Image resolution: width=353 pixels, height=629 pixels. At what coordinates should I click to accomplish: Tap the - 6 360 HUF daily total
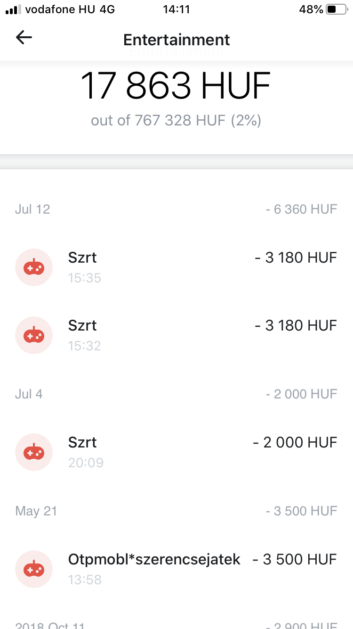[301, 209]
